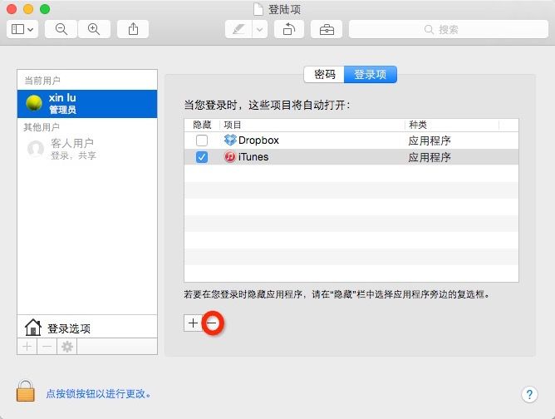The height and width of the screenshot is (419, 555).
Task: Expand the markup pen dropdown arrow
Action: click(259, 29)
